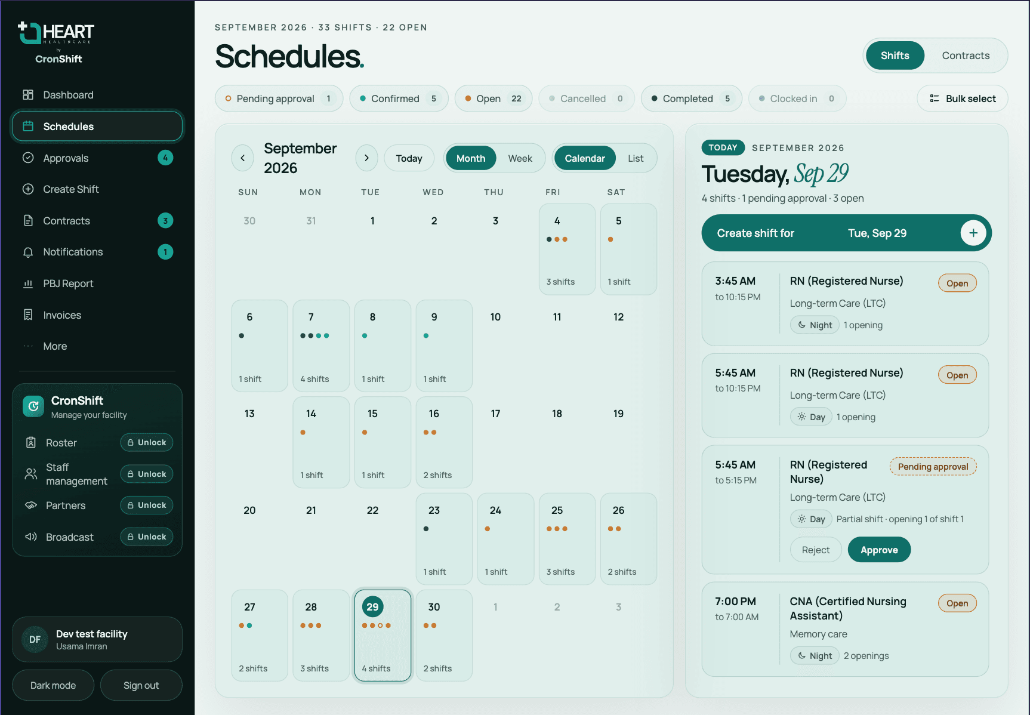Click the Broadcast speaker icon
The height and width of the screenshot is (715, 1030).
[31, 537]
